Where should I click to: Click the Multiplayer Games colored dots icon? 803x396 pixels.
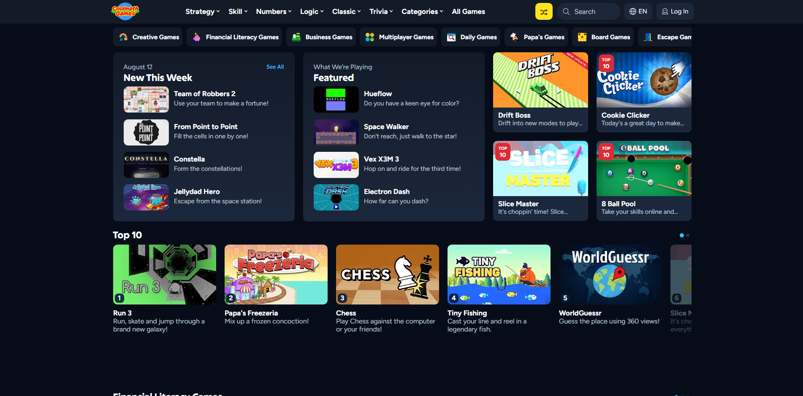[x=370, y=37]
